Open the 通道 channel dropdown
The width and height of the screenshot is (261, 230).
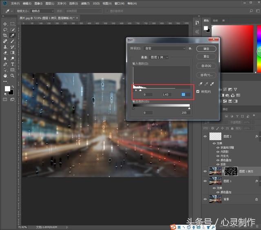[x=159, y=57]
